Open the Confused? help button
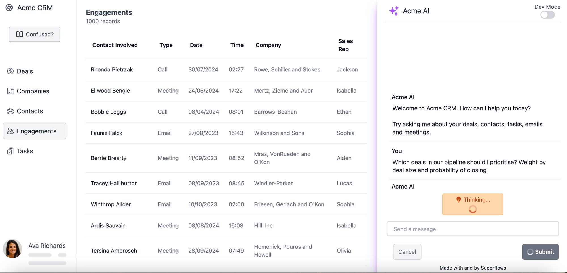The width and height of the screenshot is (567, 273). pyautogui.click(x=35, y=34)
